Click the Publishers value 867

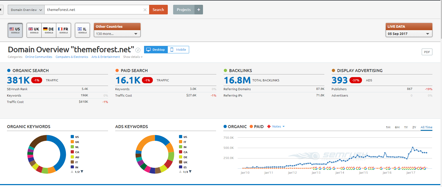coord(410,89)
